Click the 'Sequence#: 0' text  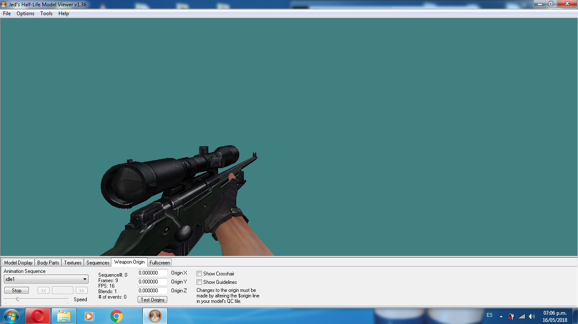tap(113, 275)
